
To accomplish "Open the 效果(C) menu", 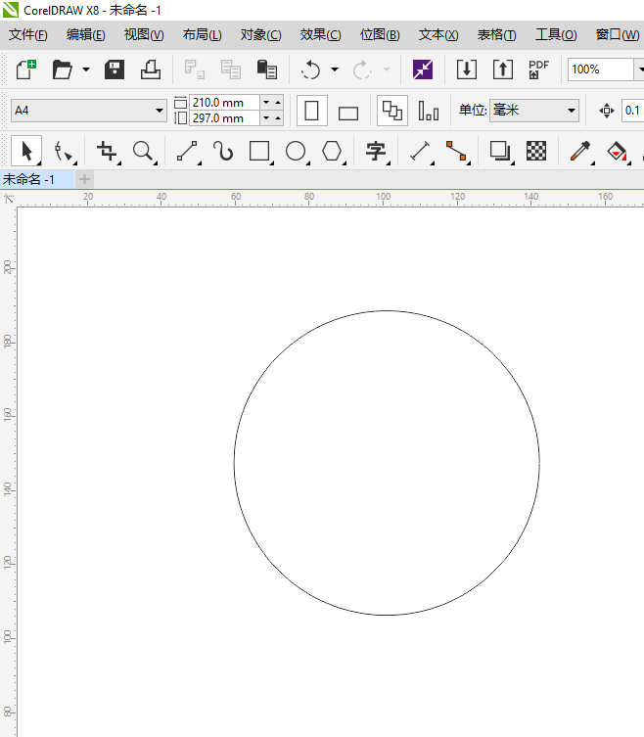I will (320, 35).
